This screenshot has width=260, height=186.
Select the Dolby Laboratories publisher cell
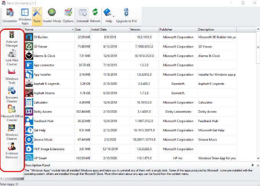tap(178, 112)
